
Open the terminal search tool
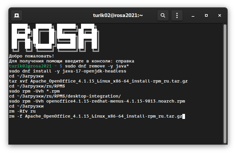163,15
